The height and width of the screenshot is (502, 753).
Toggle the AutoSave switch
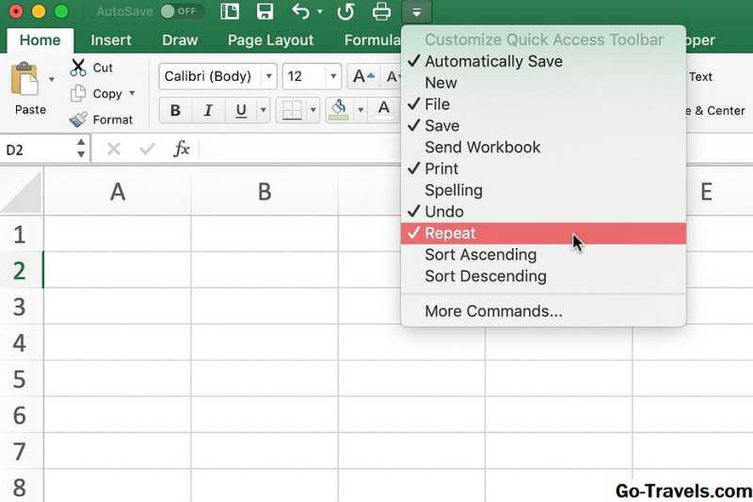(x=181, y=11)
